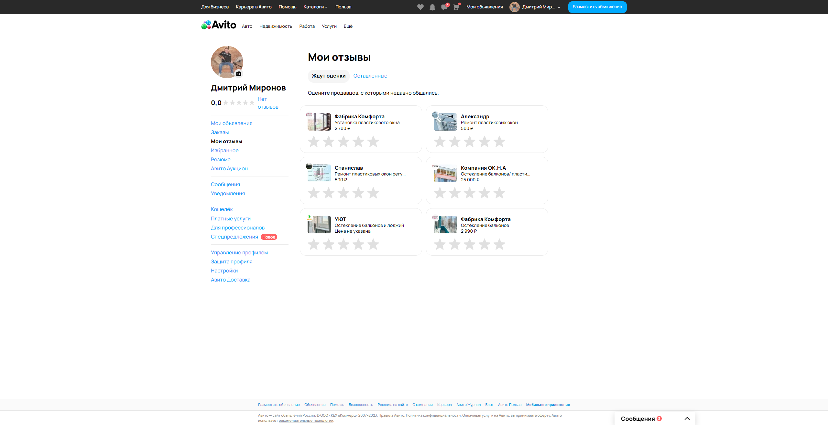Open Спецпредложения link in sidebar
Viewport: 828px width, 425px height.
[234, 237]
